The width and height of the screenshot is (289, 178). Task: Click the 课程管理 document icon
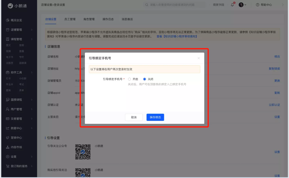[7, 39]
